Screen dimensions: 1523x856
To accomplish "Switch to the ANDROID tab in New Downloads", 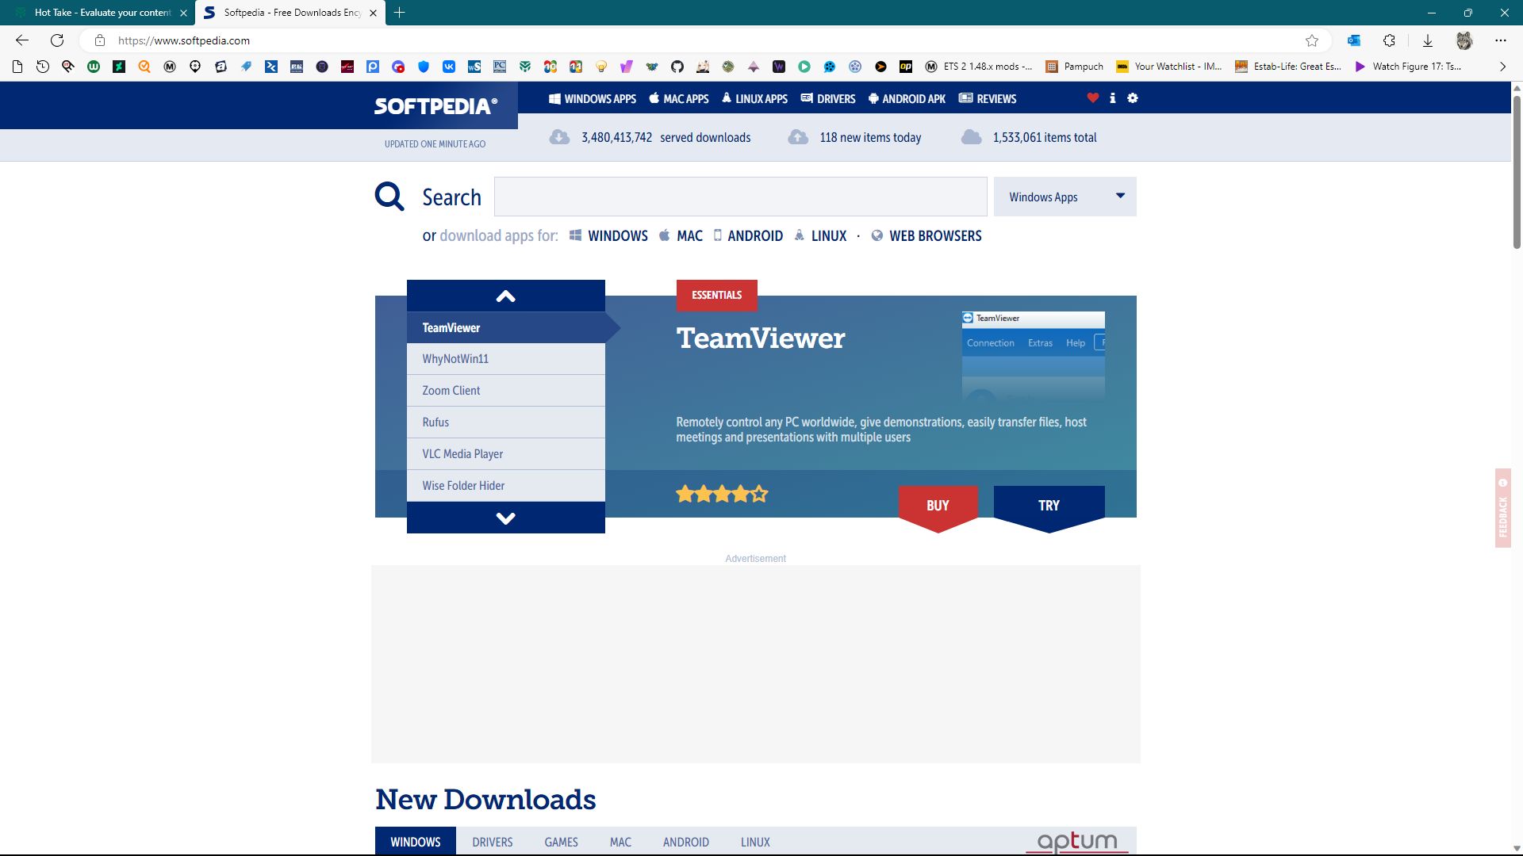I will (x=686, y=841).
